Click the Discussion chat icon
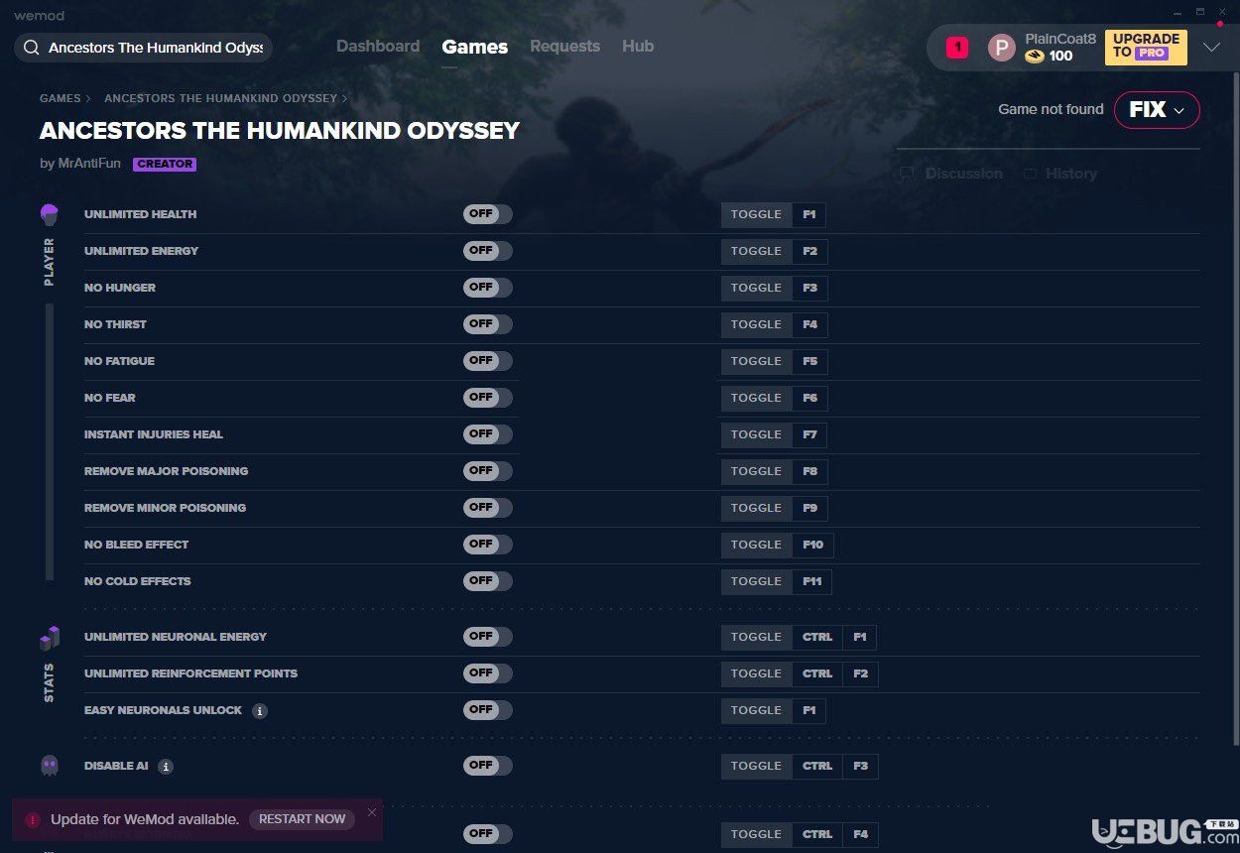The width and height of the screenshot is (1240, 853). coord(907,174)
